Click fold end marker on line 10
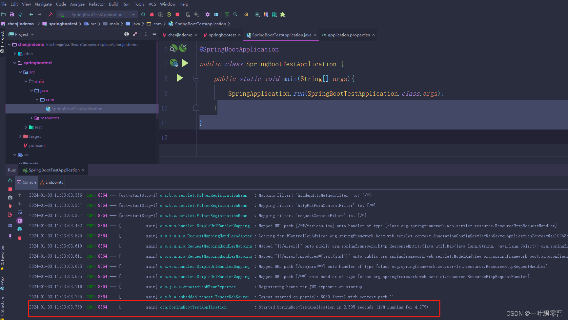The height and width of the screenshot is (320, 568). [196, 108]
